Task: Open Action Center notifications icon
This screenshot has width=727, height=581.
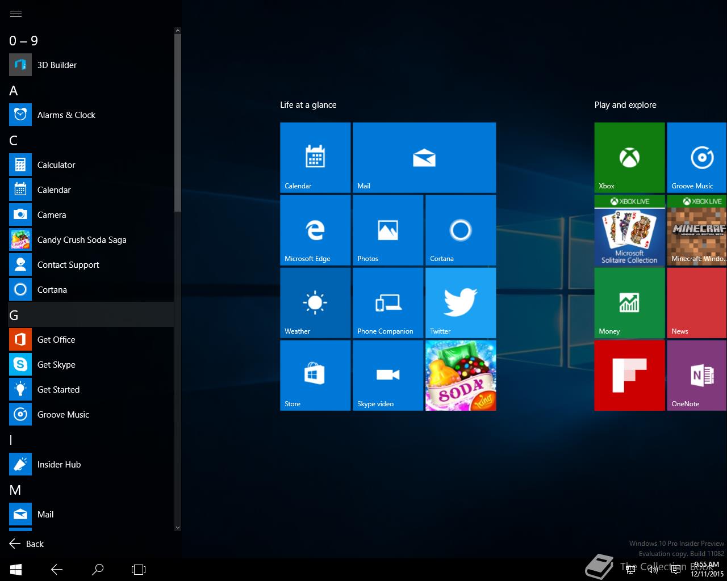Action: [x=676, y=570]
